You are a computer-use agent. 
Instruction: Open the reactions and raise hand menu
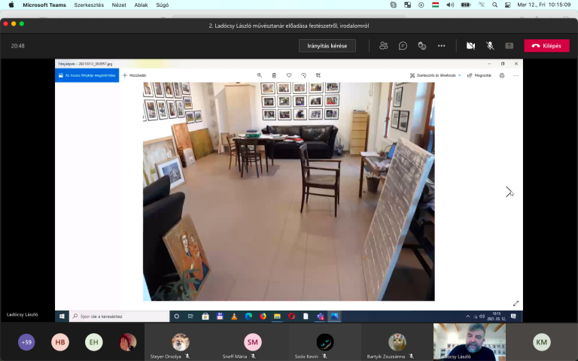422,46
